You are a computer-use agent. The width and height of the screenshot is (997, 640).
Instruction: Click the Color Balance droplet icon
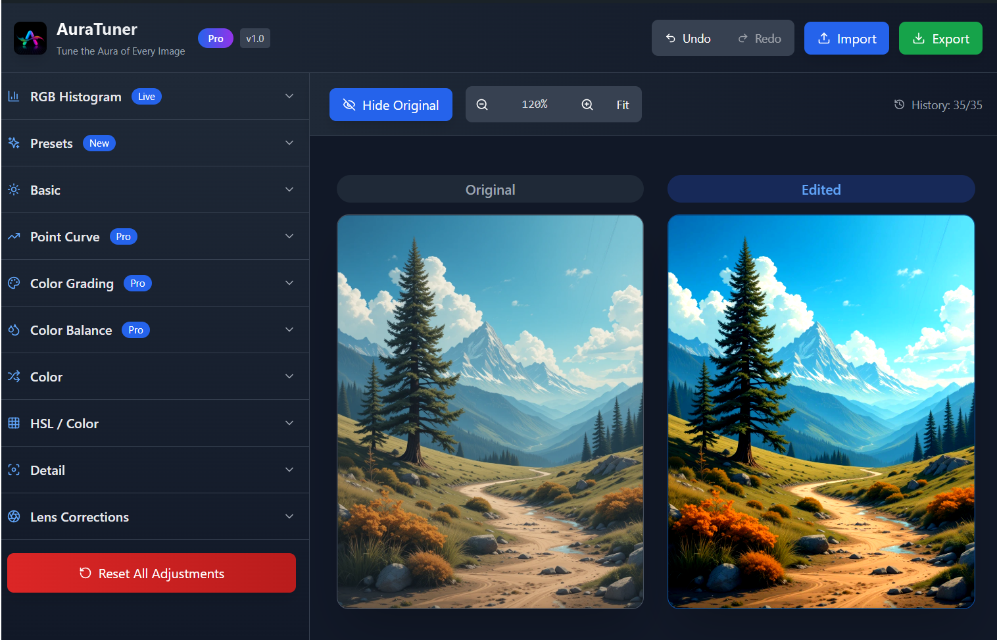coord(14,330)
